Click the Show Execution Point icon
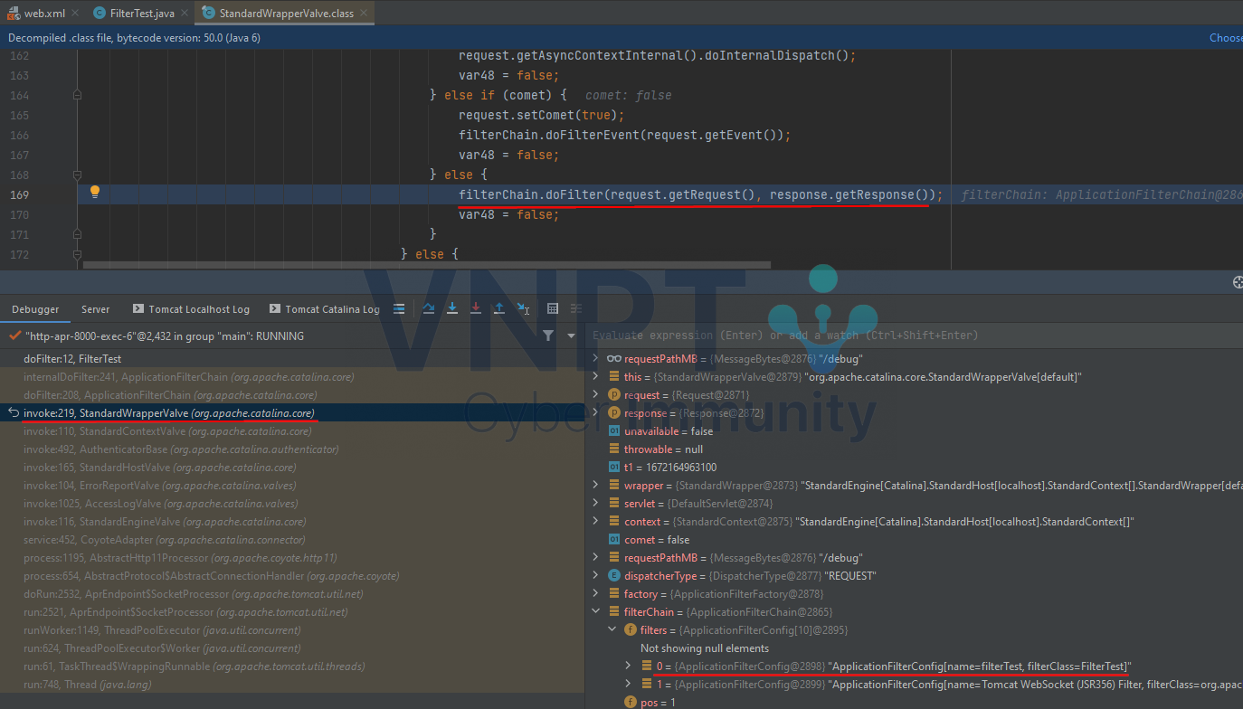 [399, 308]
